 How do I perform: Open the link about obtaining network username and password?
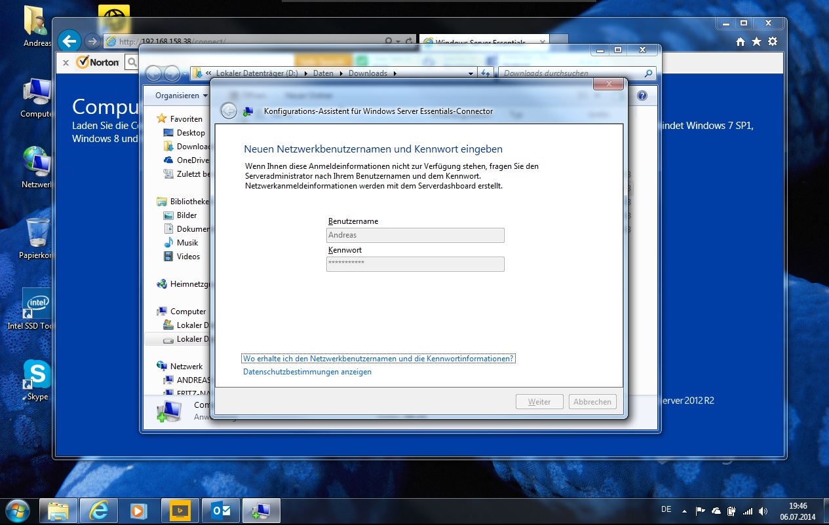point(379,359)
